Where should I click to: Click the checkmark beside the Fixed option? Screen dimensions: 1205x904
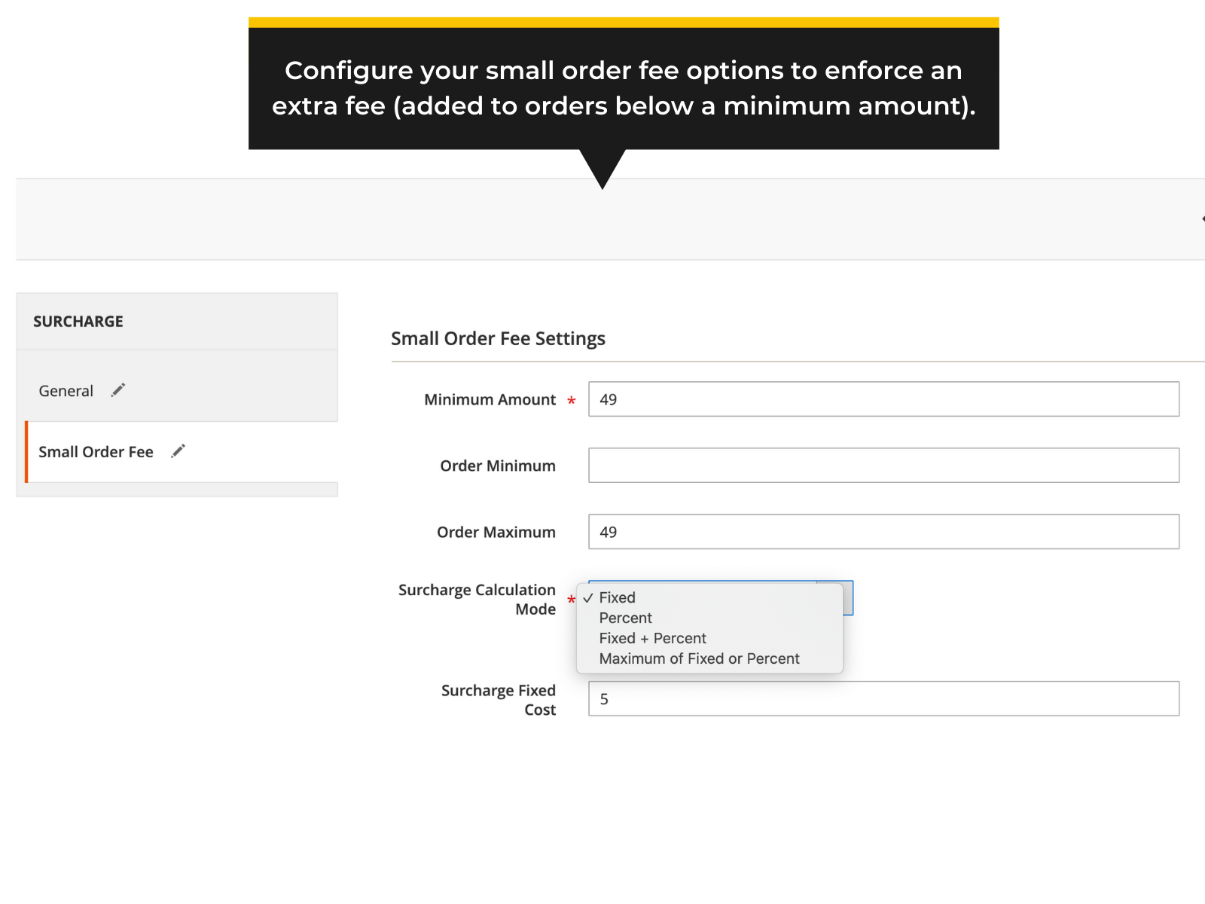click(588, 597)
